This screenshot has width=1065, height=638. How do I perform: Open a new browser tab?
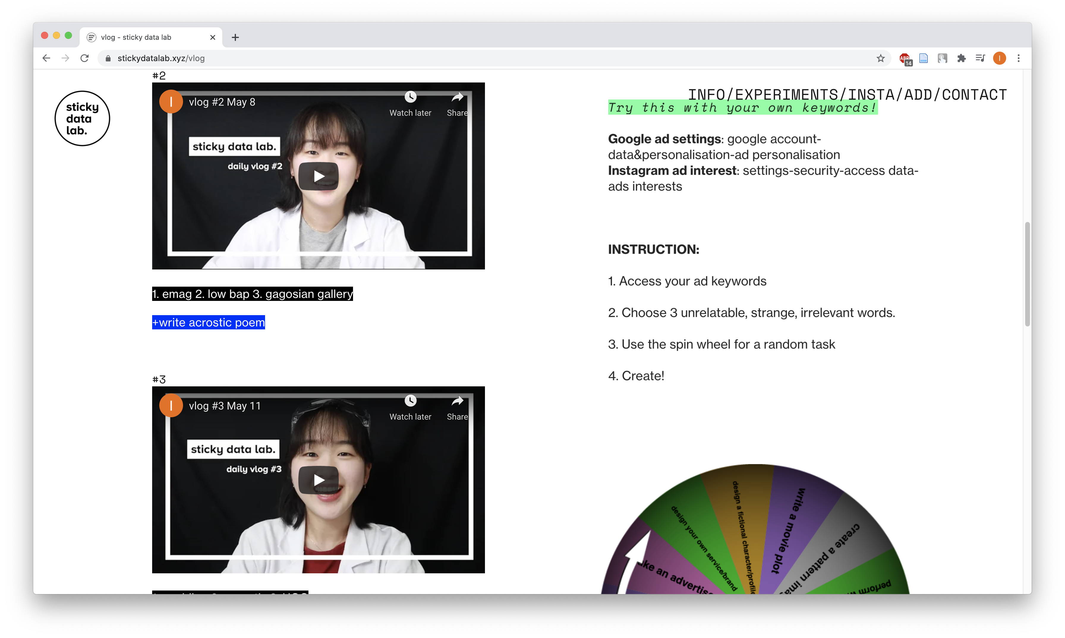(x=235, y=37)
